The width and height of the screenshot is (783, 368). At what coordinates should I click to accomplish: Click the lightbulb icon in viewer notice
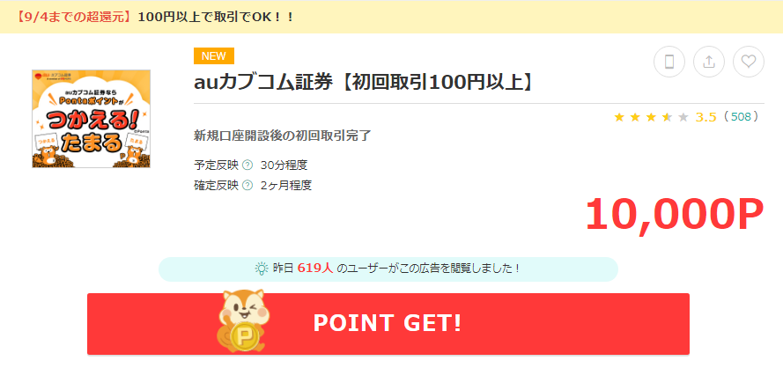click(262, 269)
